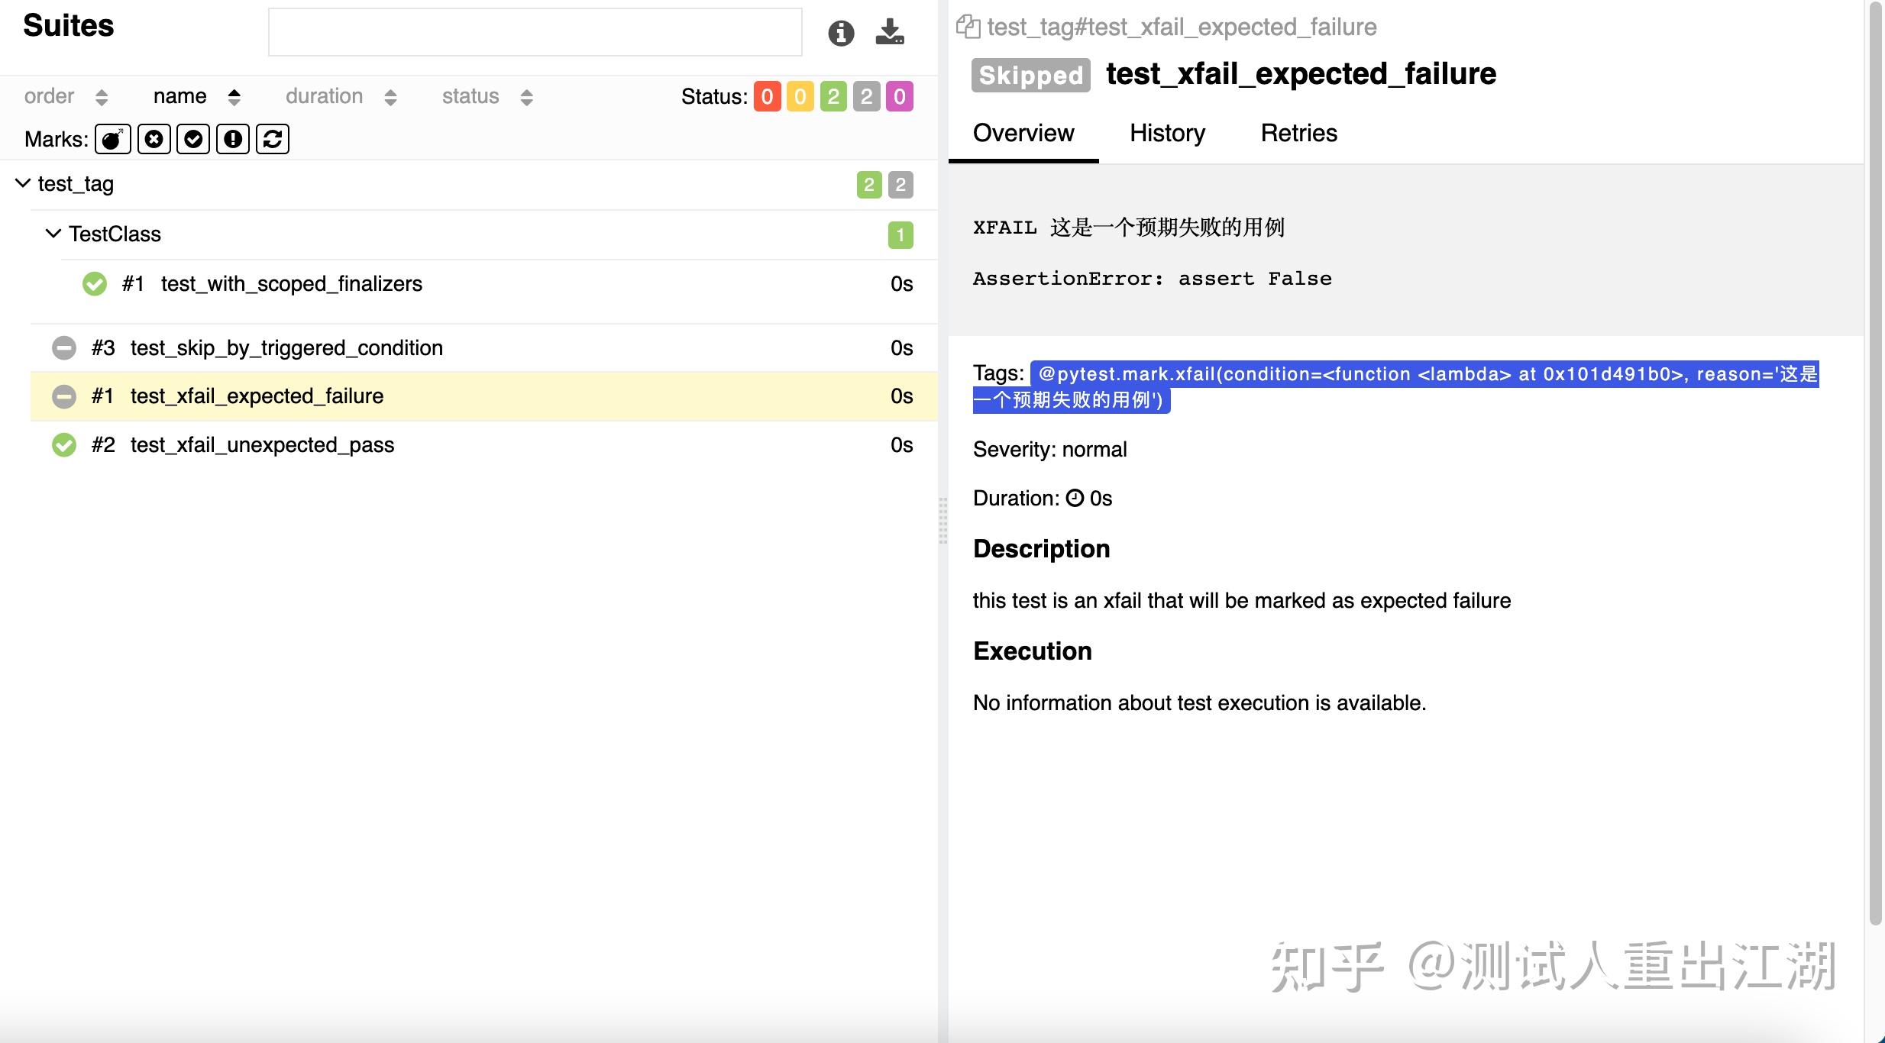Select the bomb mark filter icon
The image size is (1885, 1043).
click(x=112, y=139)
